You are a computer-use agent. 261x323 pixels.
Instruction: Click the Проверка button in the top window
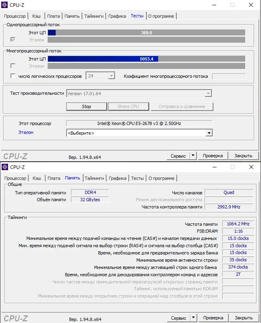(213, 156)
